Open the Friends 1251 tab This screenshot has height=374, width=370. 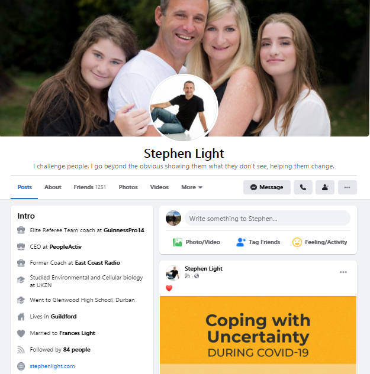coord(89,187)
